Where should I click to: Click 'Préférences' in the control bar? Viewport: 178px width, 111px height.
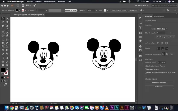click(x=133, y=10)
